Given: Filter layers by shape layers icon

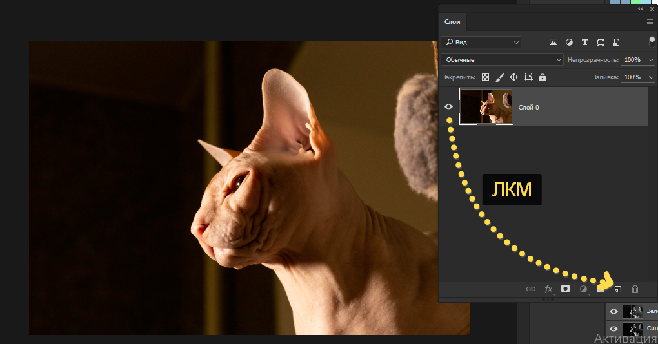Looking at the screenshot, I should coord(600,42).
